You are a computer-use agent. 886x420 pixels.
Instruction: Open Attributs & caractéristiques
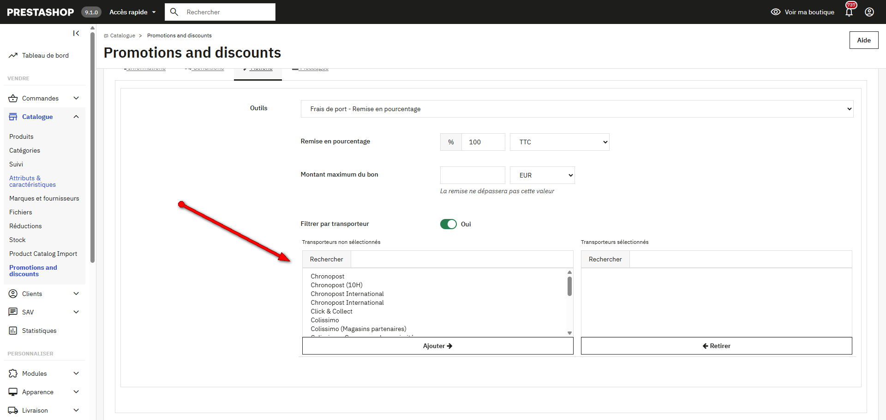(32, 181)
